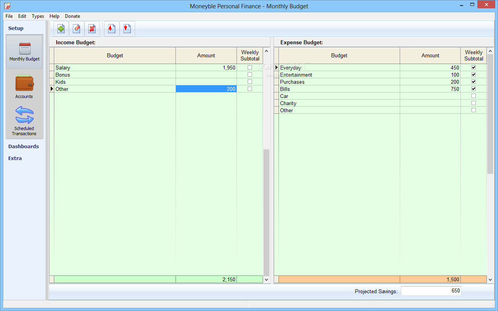
Task: Click the expense total 1,500 cell
Action: point(430,279)
